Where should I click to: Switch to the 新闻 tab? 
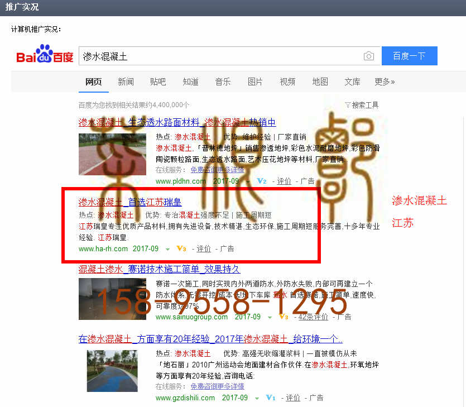126,82
